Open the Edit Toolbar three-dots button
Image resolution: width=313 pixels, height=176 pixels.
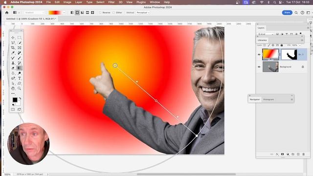pos(13,93)
